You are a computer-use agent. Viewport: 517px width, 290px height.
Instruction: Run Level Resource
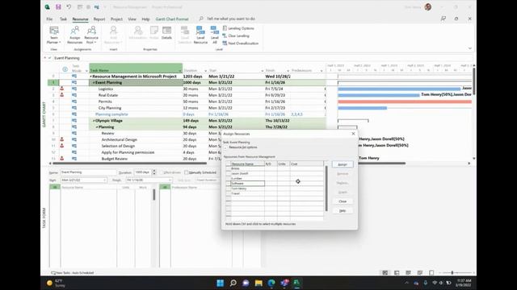click(x=200, y=35)
